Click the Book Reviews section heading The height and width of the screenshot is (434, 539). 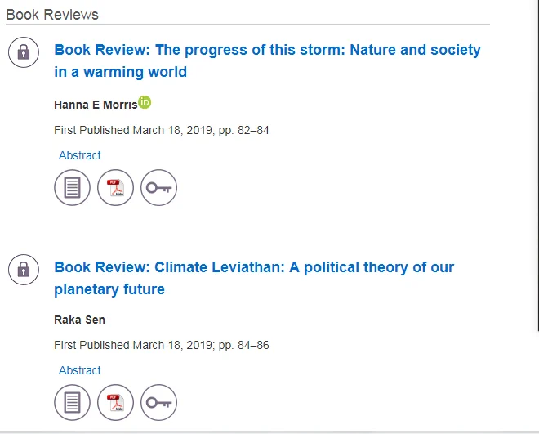[x=52, y=15]
